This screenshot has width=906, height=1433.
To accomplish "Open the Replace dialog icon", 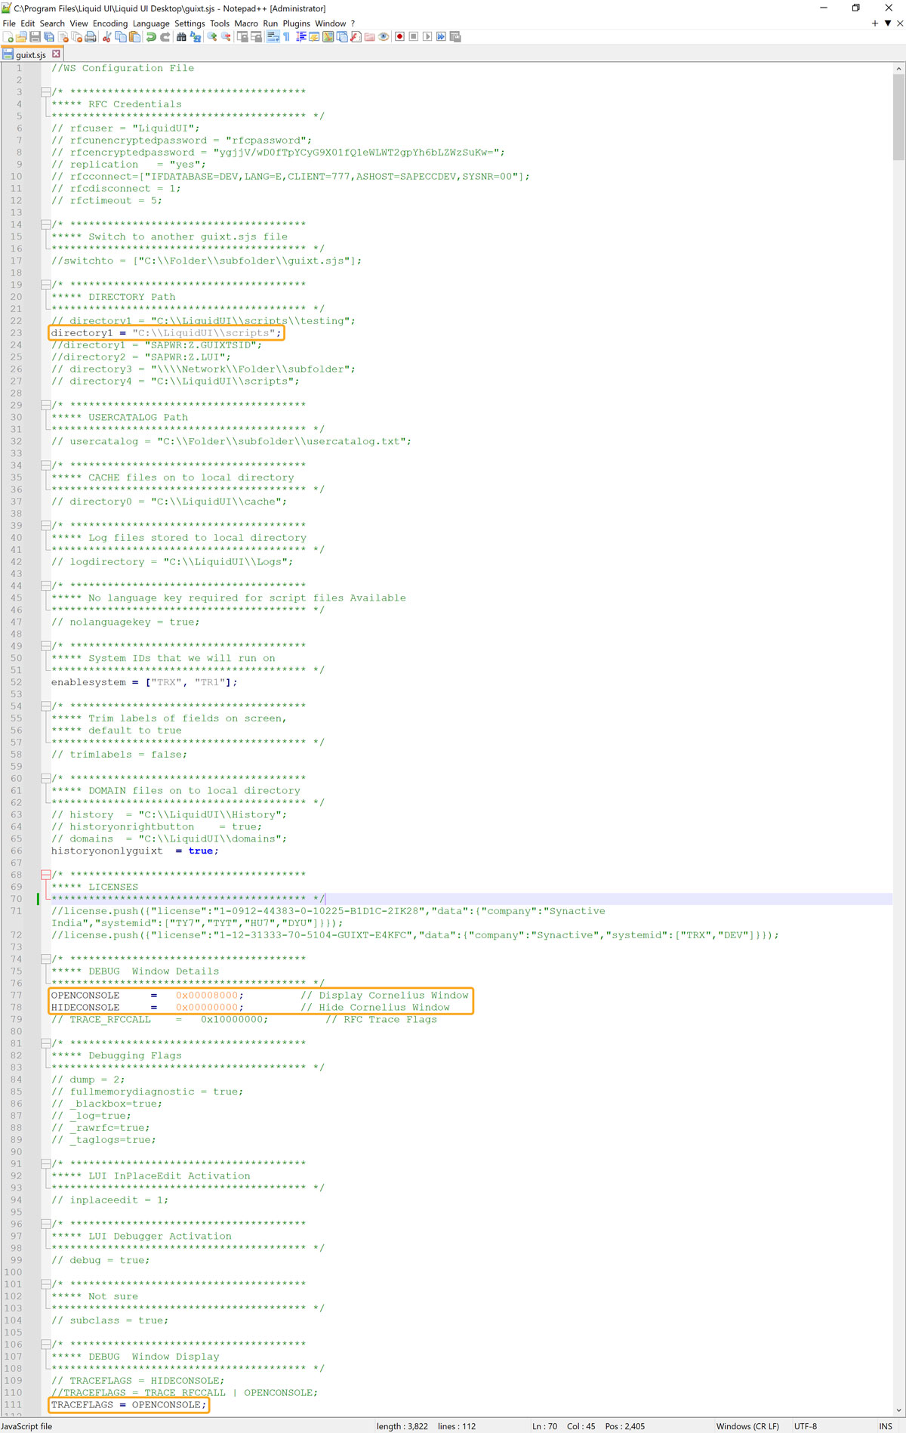I will [x=195, y=37].
